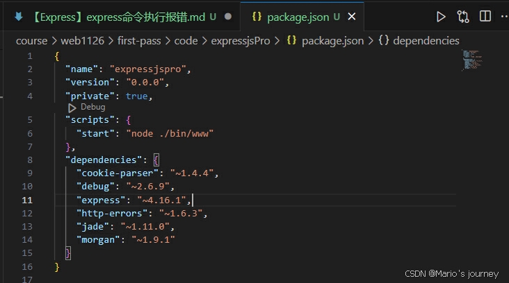Viewport: 509px width, 283px height.
Task: Click the "expressjspro" value
Action: [147, 69]
